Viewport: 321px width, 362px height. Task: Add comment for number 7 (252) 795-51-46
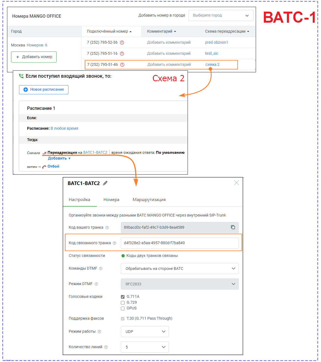(x=169, y=65)
